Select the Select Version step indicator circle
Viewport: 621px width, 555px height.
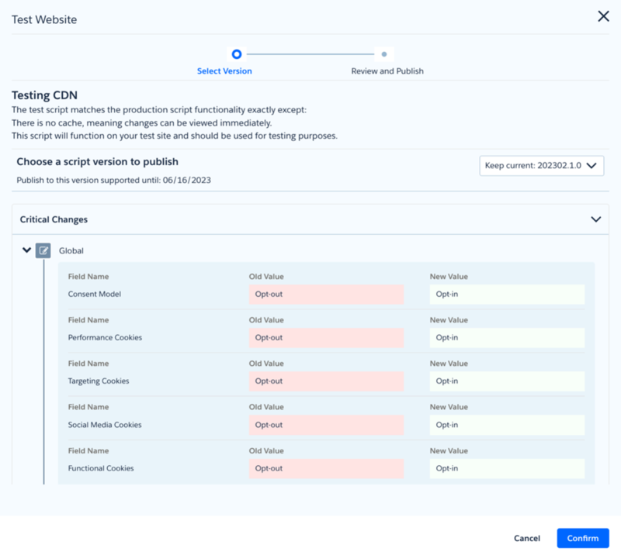[237, 54]
